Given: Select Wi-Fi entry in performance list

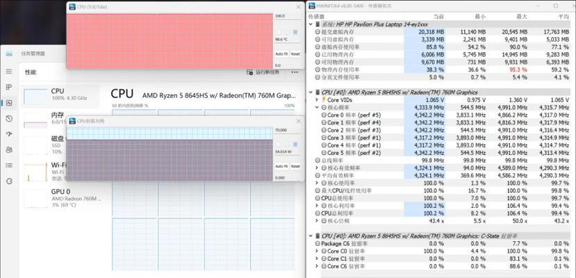Looking at the screenshot, I should click(43, 171).
